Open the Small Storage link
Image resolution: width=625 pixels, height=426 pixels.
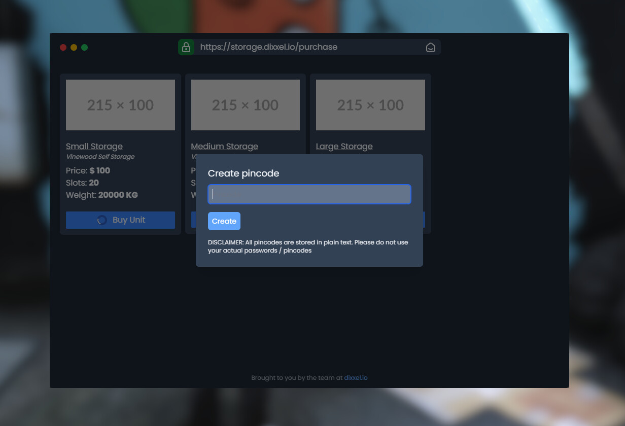pyautogui.click(x=94, y=147)
